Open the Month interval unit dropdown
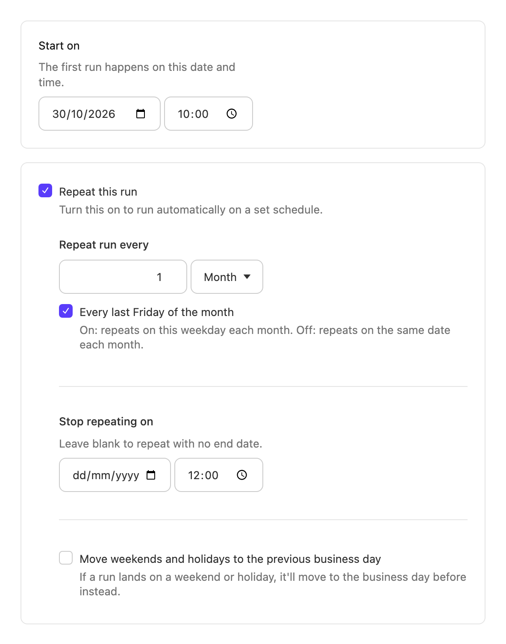 point(227,277)
